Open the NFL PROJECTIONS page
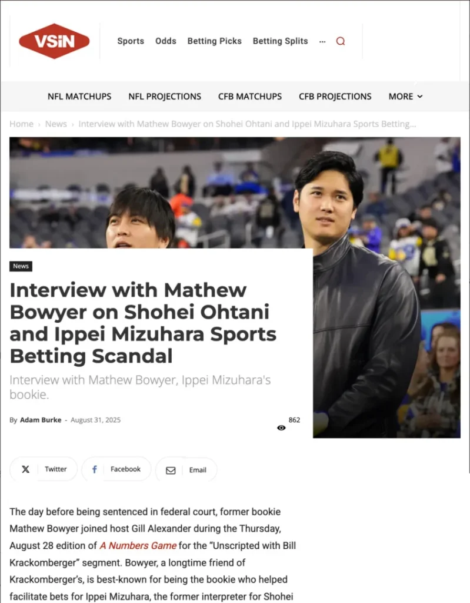Image resolution: width=470 pixels, height=603 pixels. [x=165, y=97]
